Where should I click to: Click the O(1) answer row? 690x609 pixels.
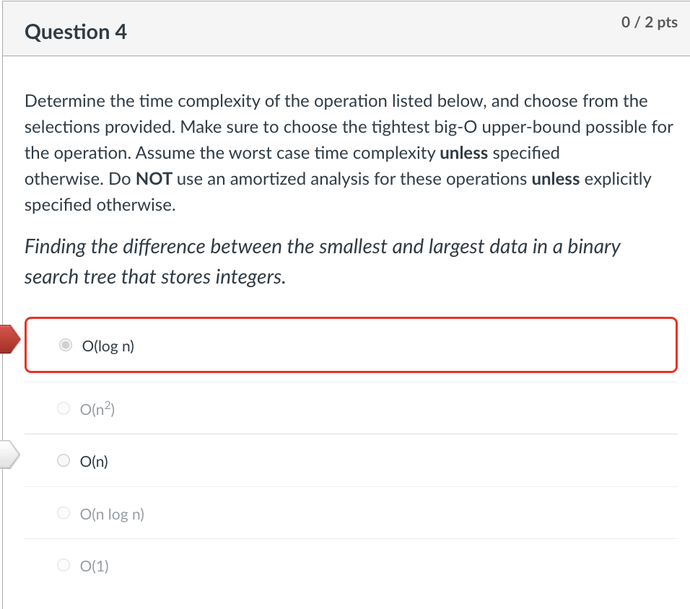351,565
